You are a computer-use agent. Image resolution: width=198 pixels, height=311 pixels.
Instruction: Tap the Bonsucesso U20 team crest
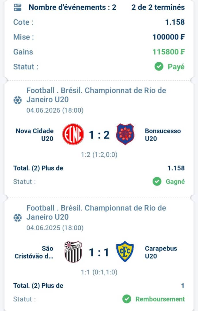point(125,134)
